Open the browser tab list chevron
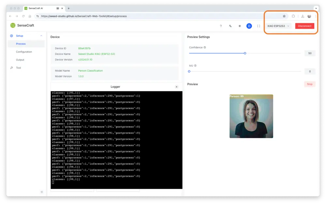Screen dimensions: 326x204 coord(316,8)
